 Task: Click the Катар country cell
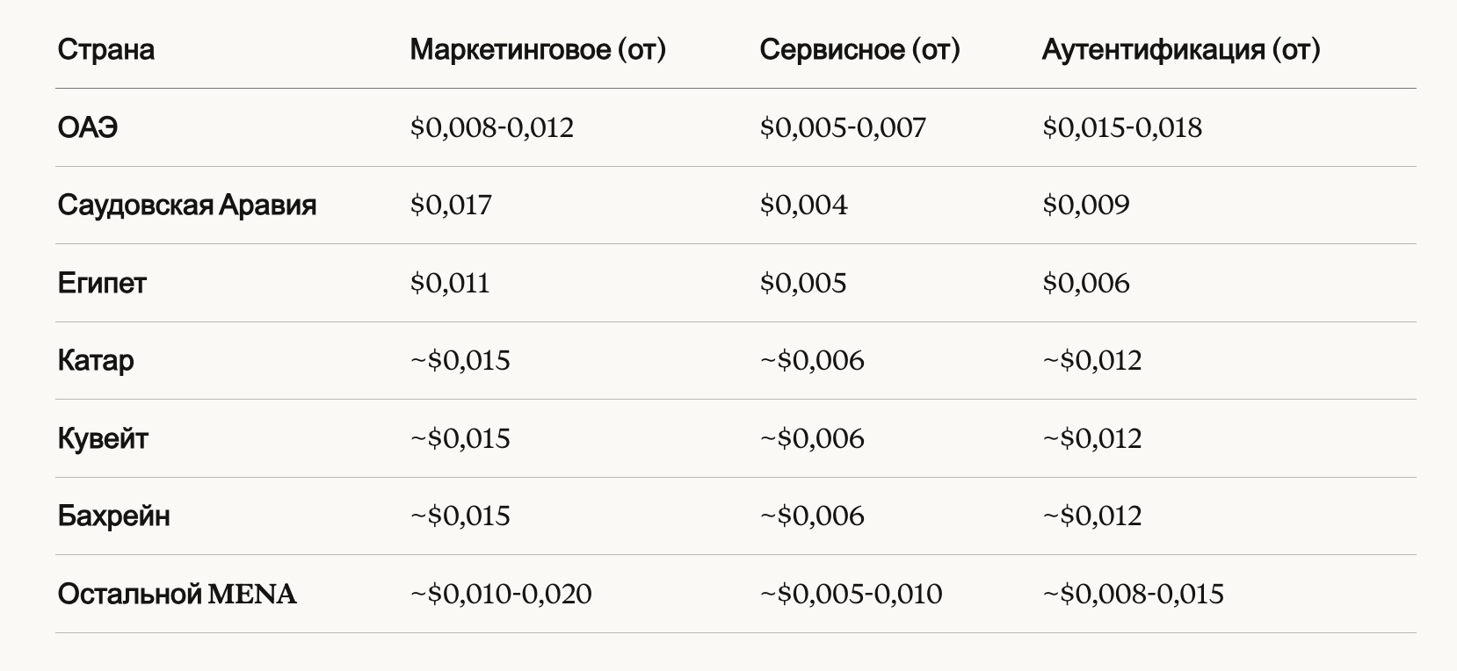coord(96,361)
